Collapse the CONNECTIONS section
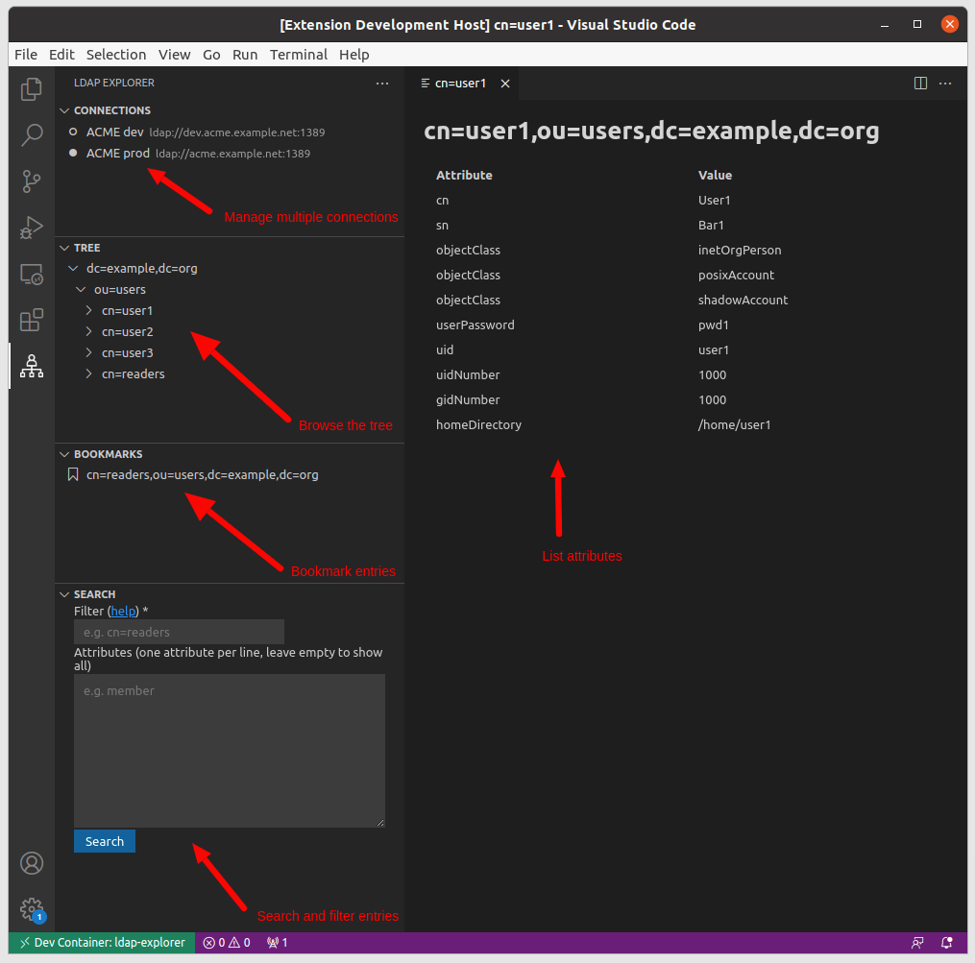Screen dimensions: 975x963 click(x=64, y=110)
